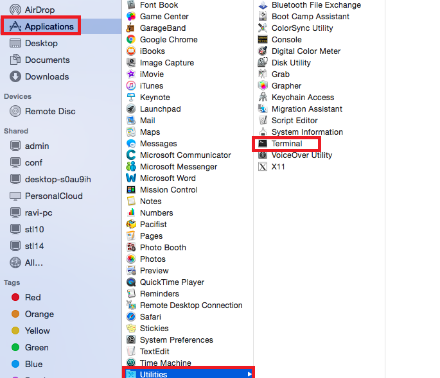This screenshot has width=440, height=378.
Task: Select Font Book in applications list
Action: pos(159,4)
